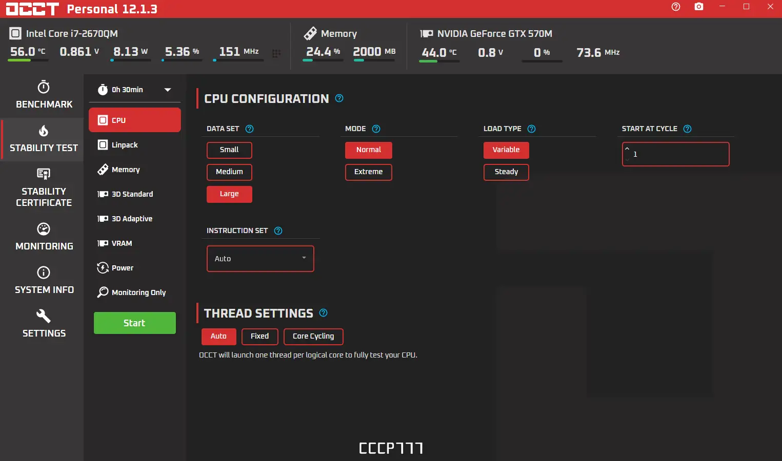Screen dimensions: 782x461
Task: Set thread settings to Core Cycling
Action: click(313, 337)
